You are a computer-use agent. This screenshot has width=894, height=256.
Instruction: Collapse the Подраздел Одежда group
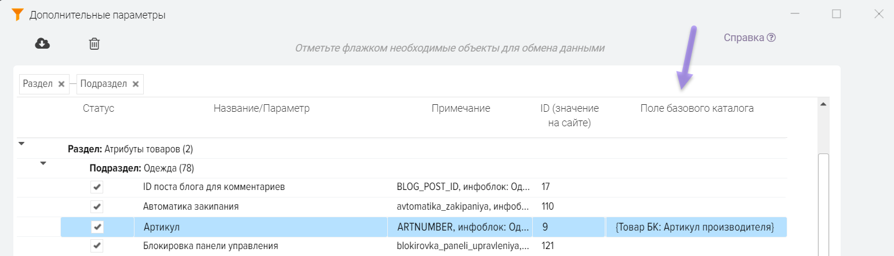click(43, 163)
